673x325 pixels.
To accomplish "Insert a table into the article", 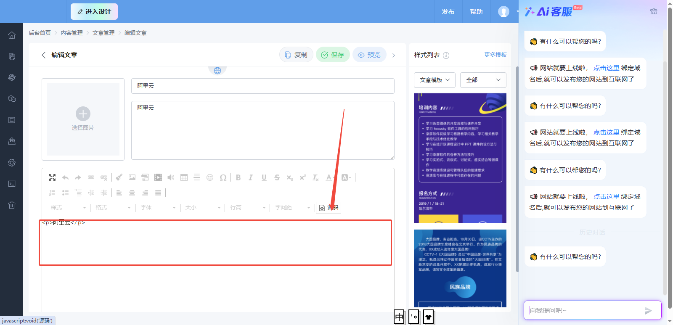I will (x=184, y=177).
